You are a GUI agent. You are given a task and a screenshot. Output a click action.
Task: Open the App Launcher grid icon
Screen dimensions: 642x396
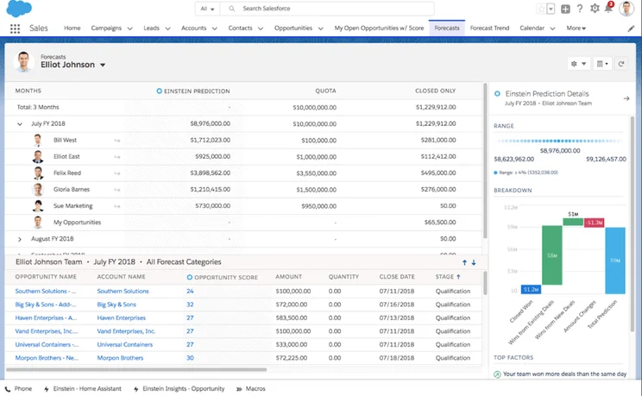(x=16, y=28)
